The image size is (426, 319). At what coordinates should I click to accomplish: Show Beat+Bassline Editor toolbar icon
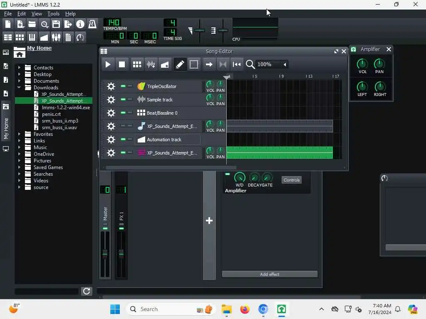point(20,37)
